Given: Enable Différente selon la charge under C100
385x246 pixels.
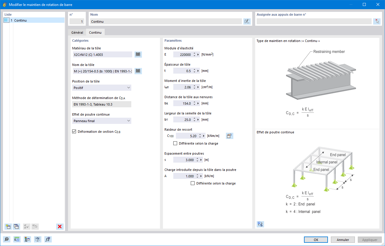Looking at the screenshot, I should pos(175,143).
